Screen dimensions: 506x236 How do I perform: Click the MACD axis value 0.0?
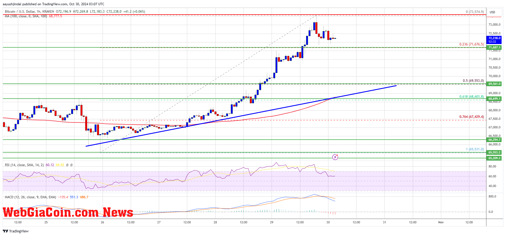coord(491,212)
